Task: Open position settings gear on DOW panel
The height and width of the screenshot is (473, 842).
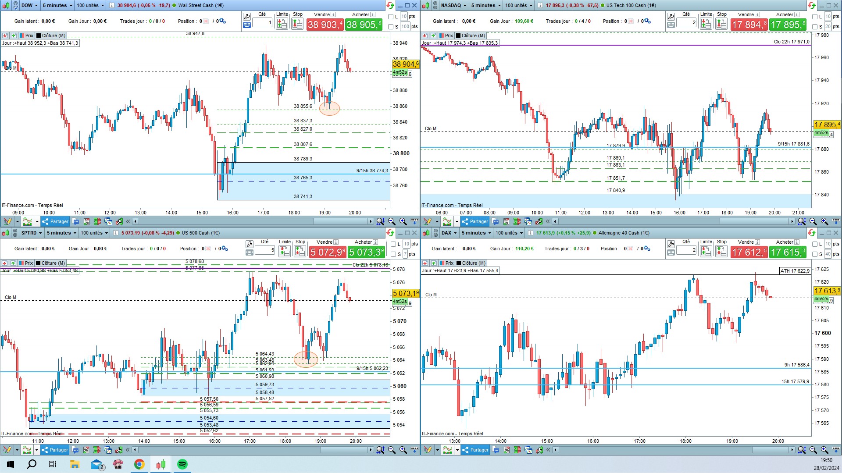Action: 222,21
